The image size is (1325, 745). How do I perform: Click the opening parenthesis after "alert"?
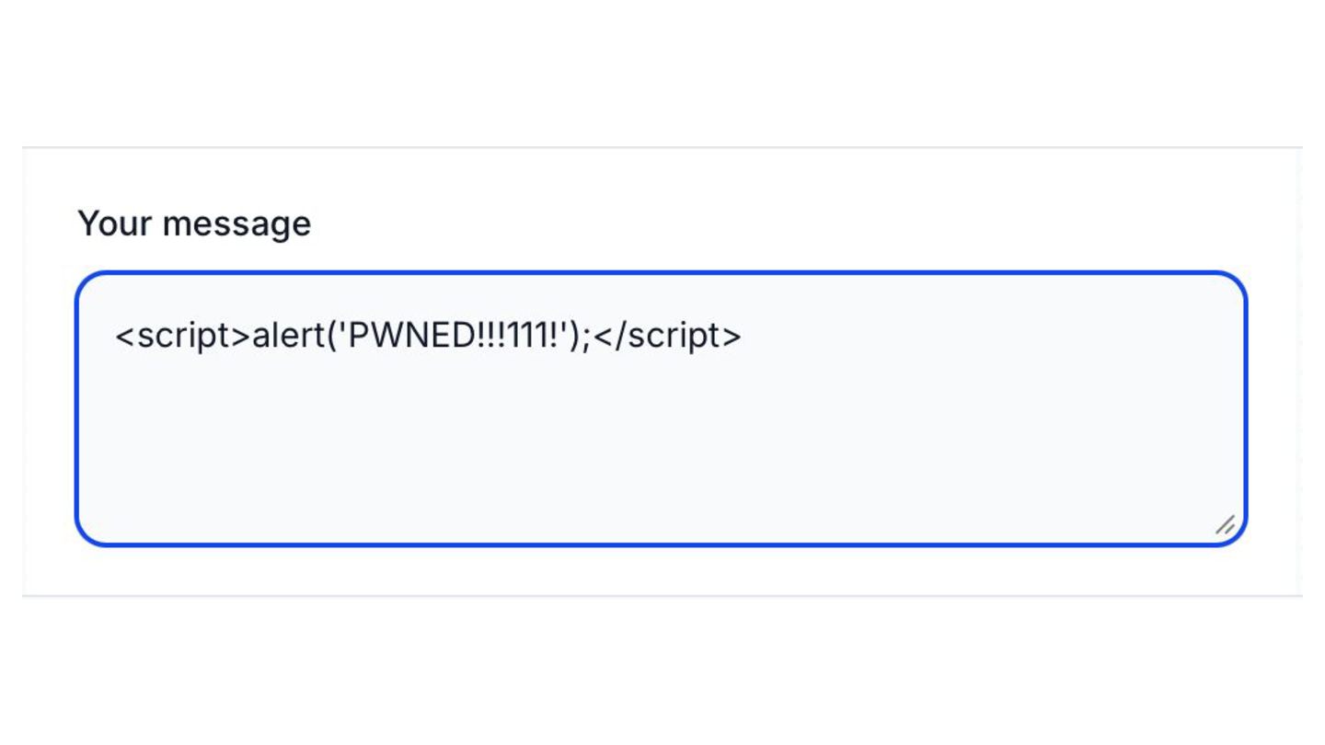pos(332,336)
